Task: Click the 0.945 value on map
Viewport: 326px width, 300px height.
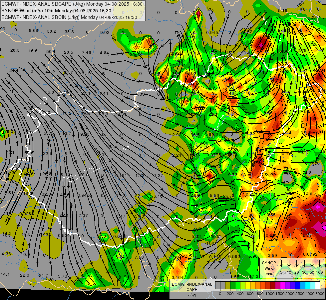Action: [x=212, y=32]
